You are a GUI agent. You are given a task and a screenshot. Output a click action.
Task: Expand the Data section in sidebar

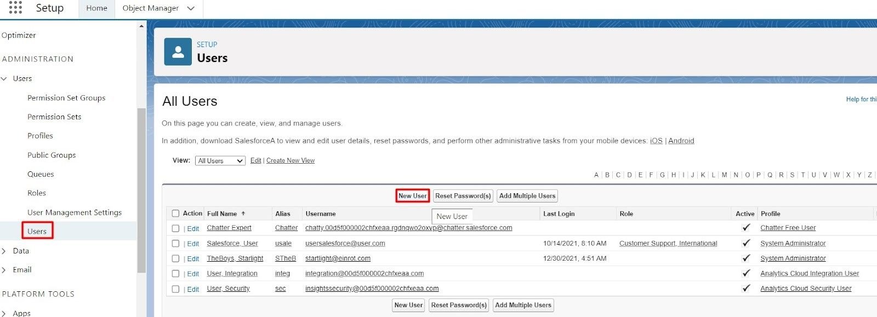coord(4,251)
